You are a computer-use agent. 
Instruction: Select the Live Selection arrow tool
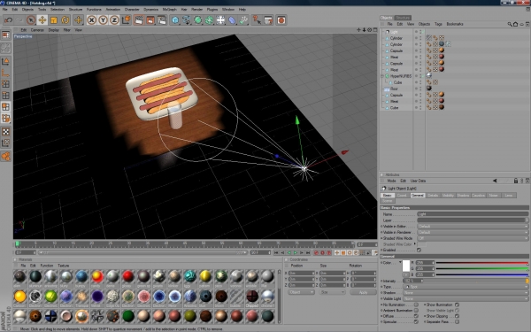[31, 20]
